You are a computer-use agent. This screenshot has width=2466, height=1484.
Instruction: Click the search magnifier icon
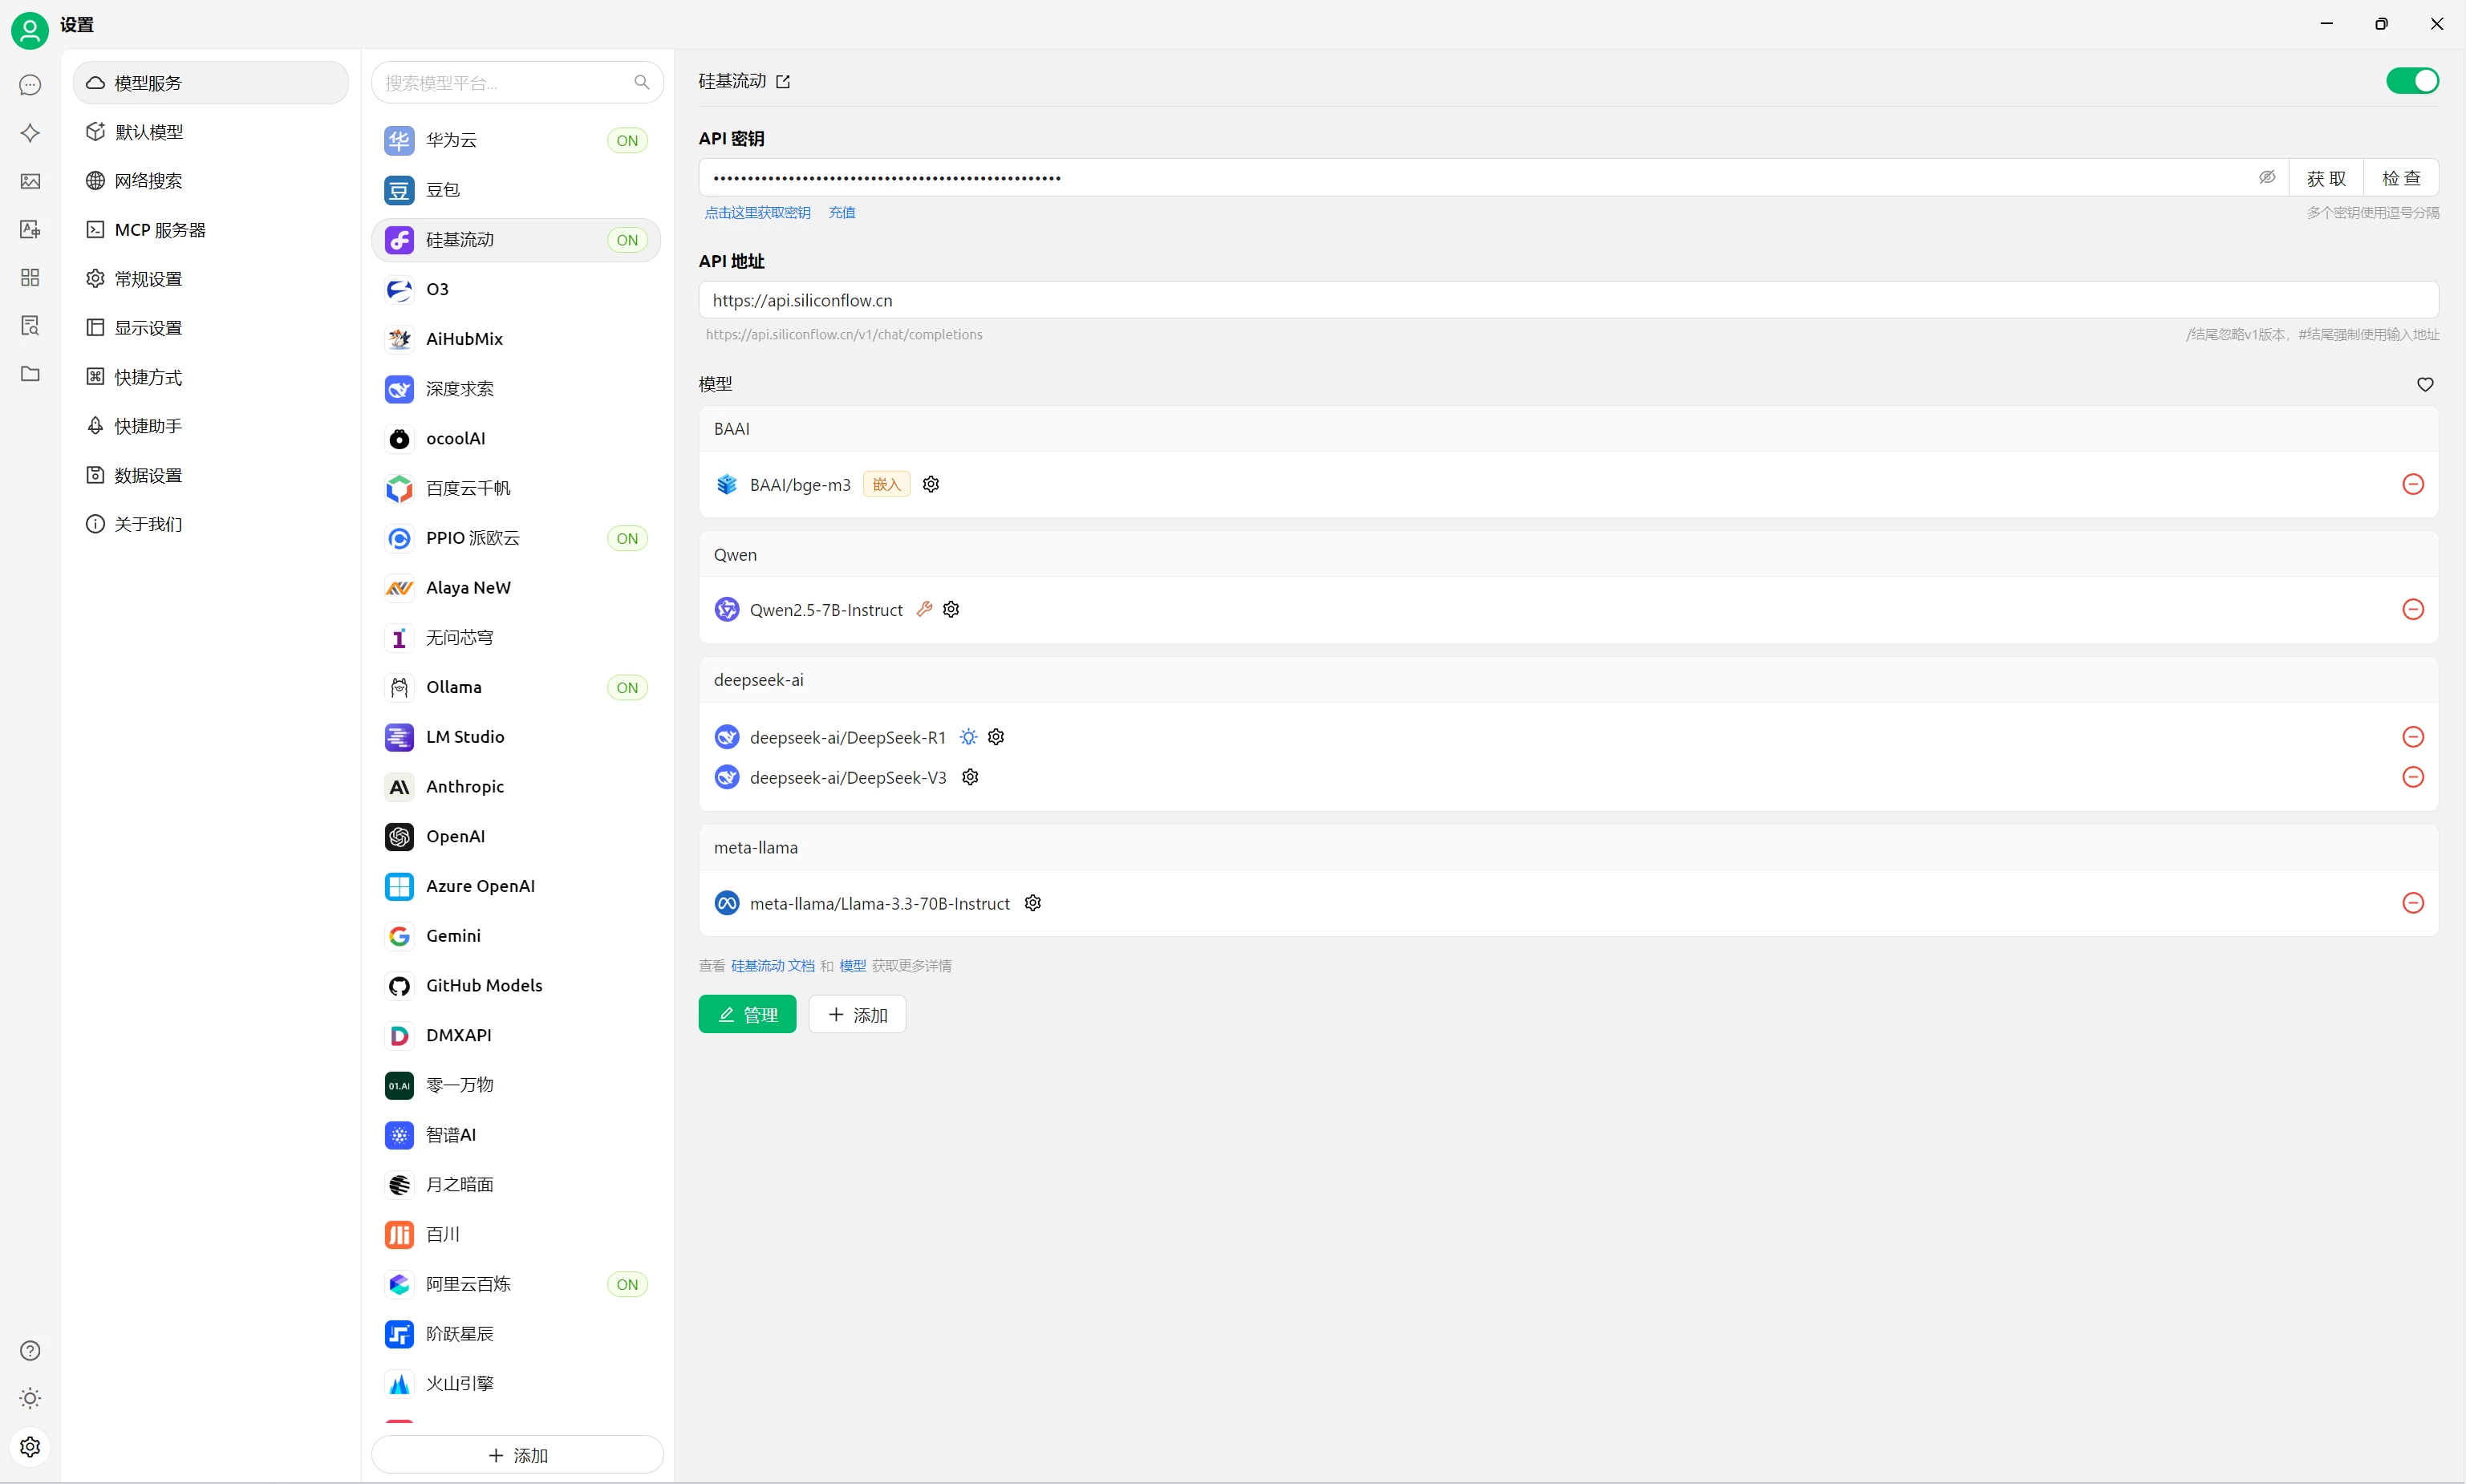tap(642, 82)
